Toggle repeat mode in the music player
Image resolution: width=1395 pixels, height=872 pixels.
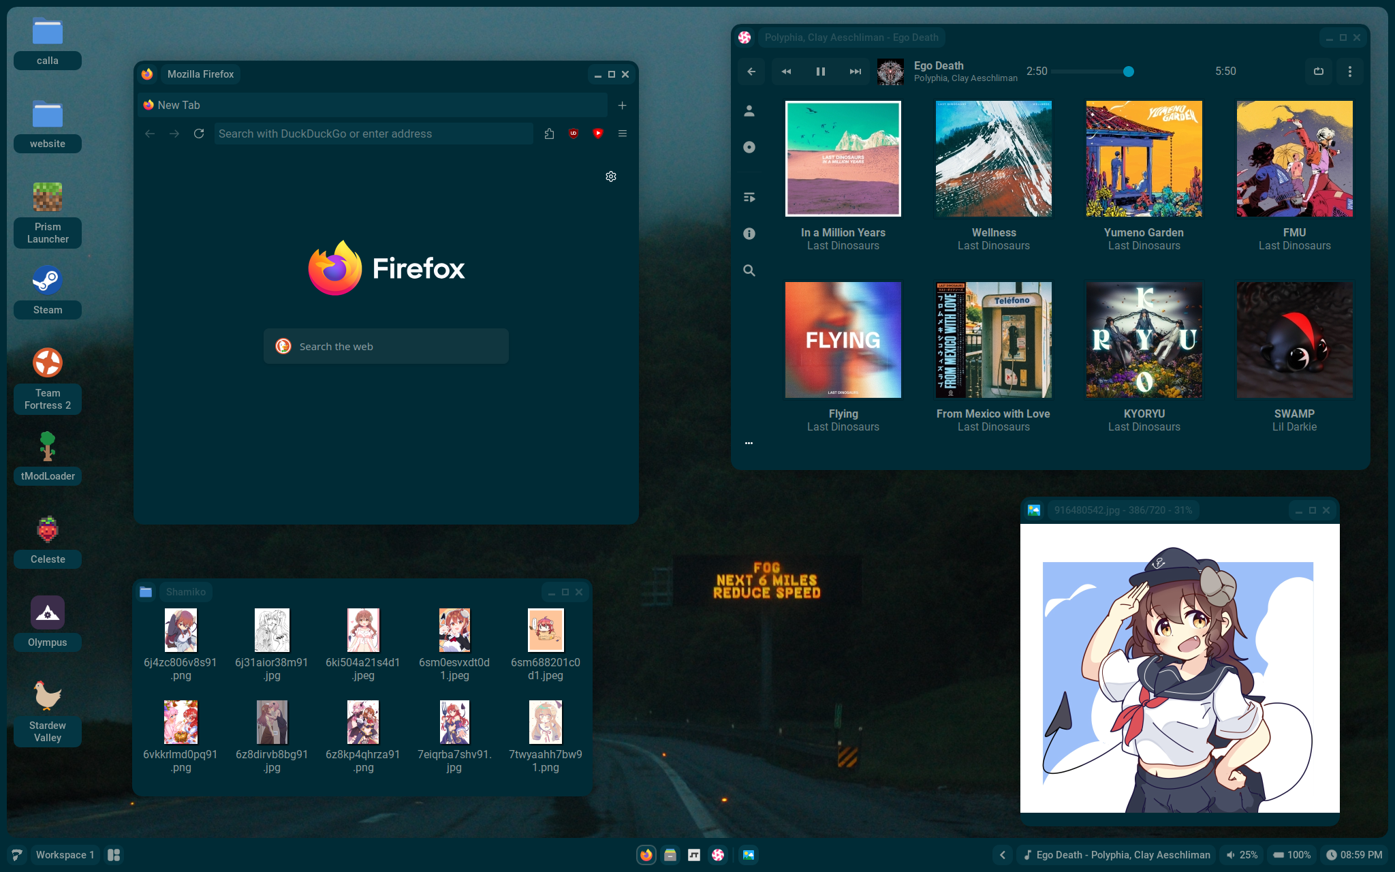tap(1319, 72)
